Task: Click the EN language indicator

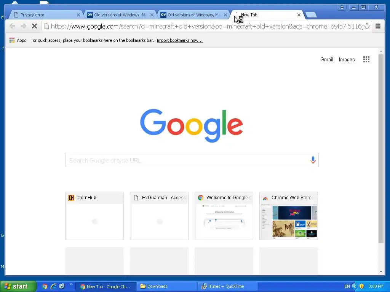Action: click(347, 286)
